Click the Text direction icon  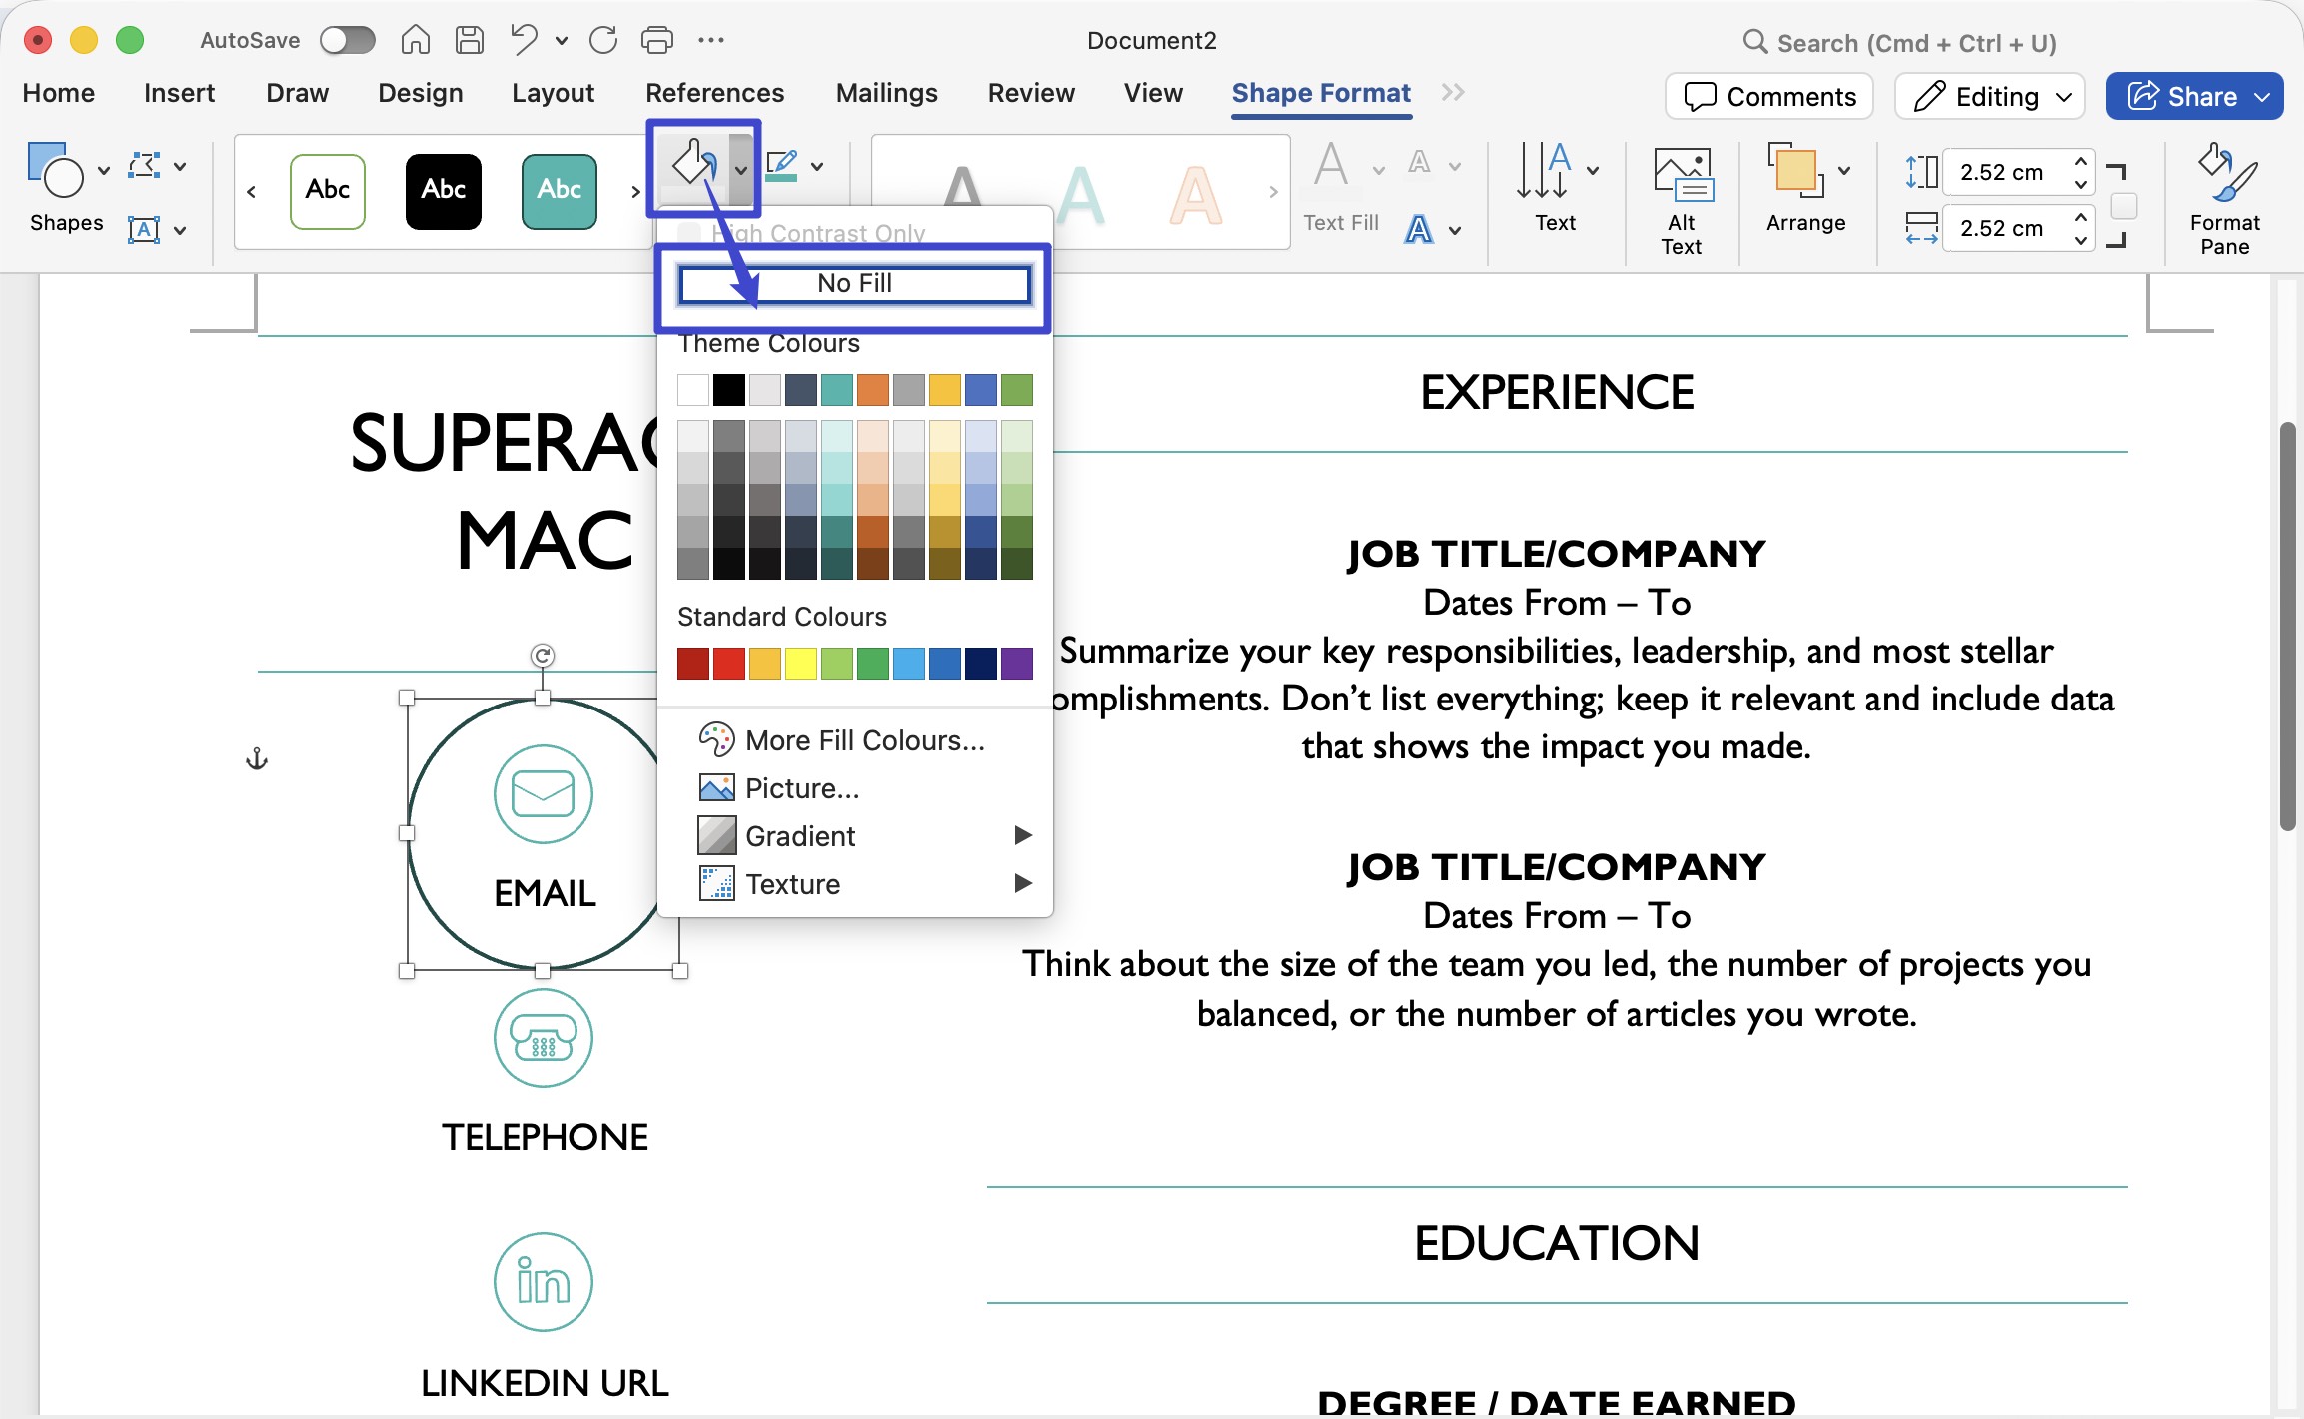click(1544, 170)
